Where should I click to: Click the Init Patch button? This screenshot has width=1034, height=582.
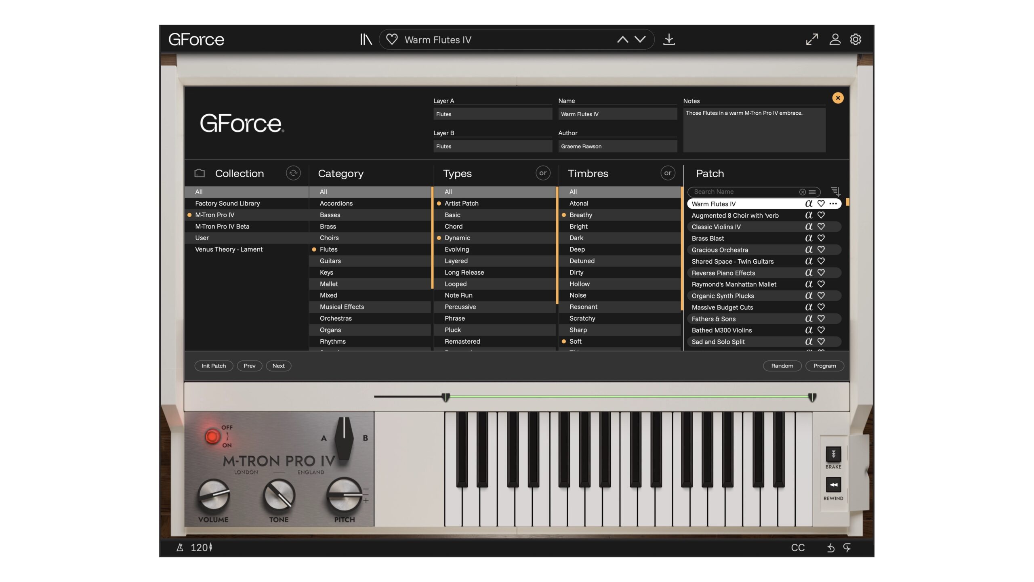[214, 366]
